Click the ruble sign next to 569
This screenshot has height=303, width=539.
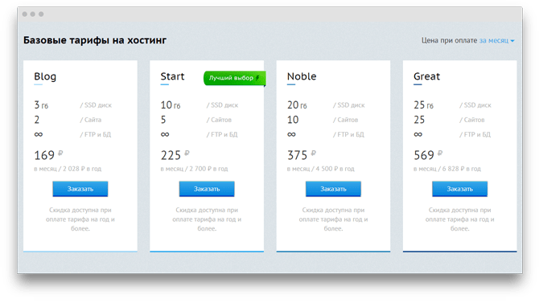coord(440,154)
